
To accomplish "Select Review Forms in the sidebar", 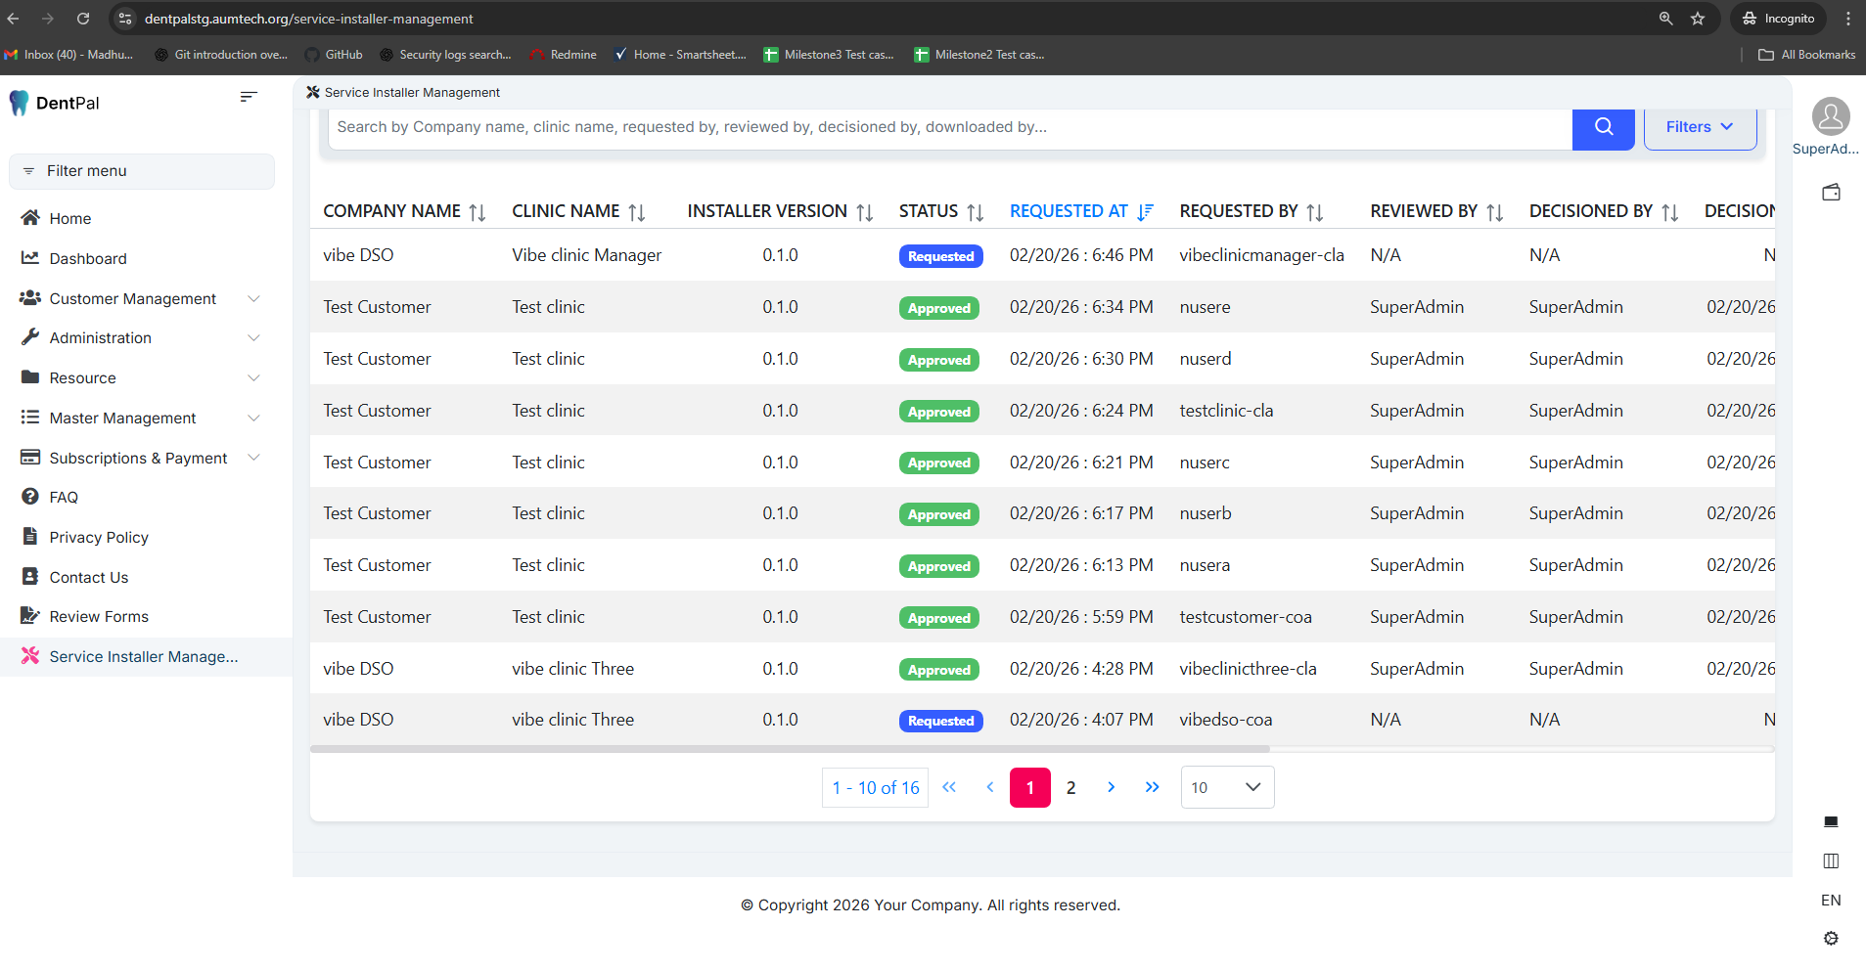I will pos(99,616).
